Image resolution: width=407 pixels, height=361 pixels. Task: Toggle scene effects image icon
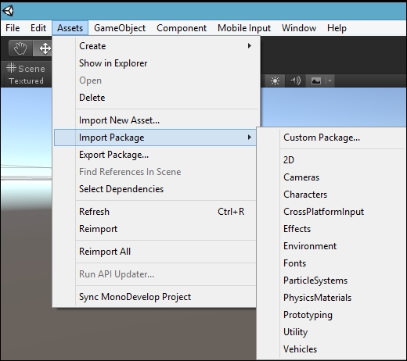[x=316, y=81]
